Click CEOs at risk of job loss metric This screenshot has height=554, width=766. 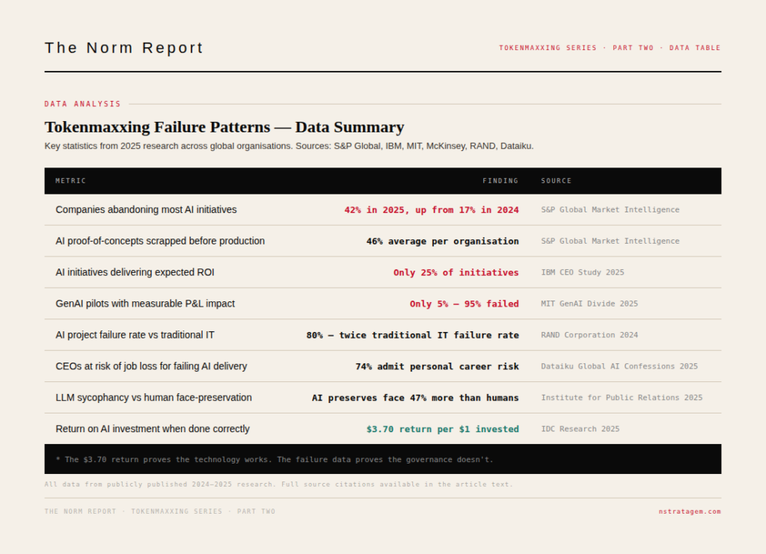(x=151, y=366)
